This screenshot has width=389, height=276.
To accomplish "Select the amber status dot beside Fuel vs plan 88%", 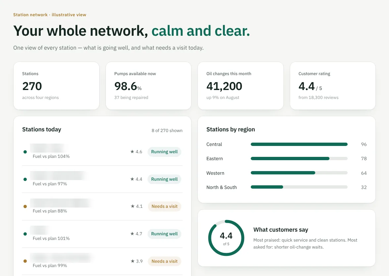I will tap(25, 207).
